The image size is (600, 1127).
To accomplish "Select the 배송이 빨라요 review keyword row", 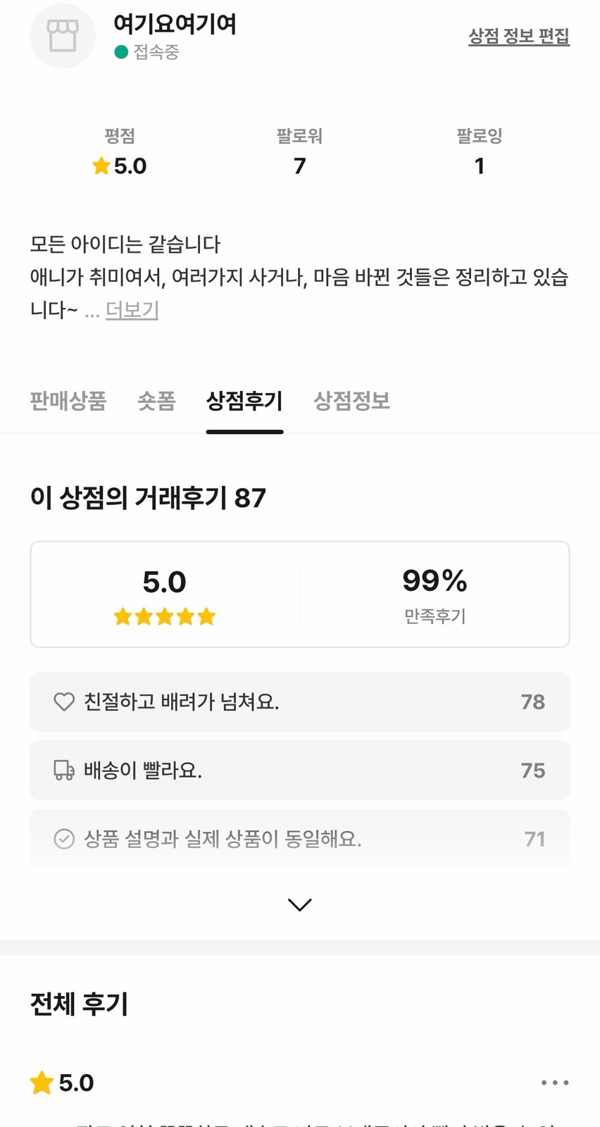I will click(299, 771).
